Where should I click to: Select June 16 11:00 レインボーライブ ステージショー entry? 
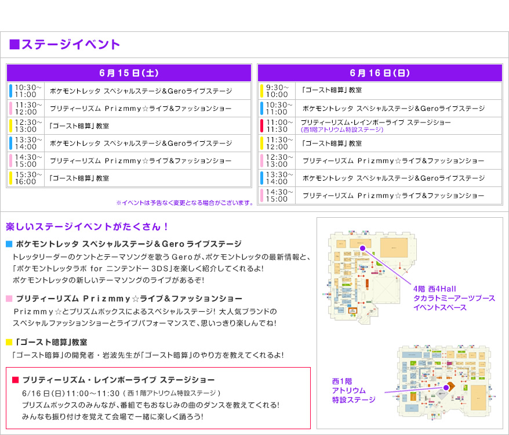[375, 123]
